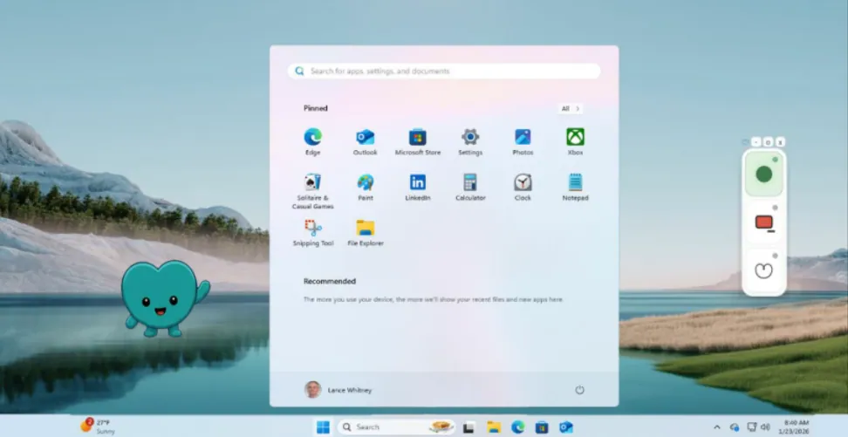Click the taskbar Search box
Viewport: 848px width, 437px height.
point(396,427)
